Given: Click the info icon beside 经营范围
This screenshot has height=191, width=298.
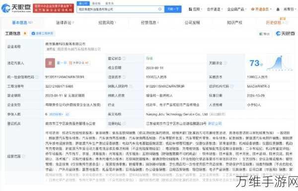Looking at the screenshot, I should click(24, 156).
